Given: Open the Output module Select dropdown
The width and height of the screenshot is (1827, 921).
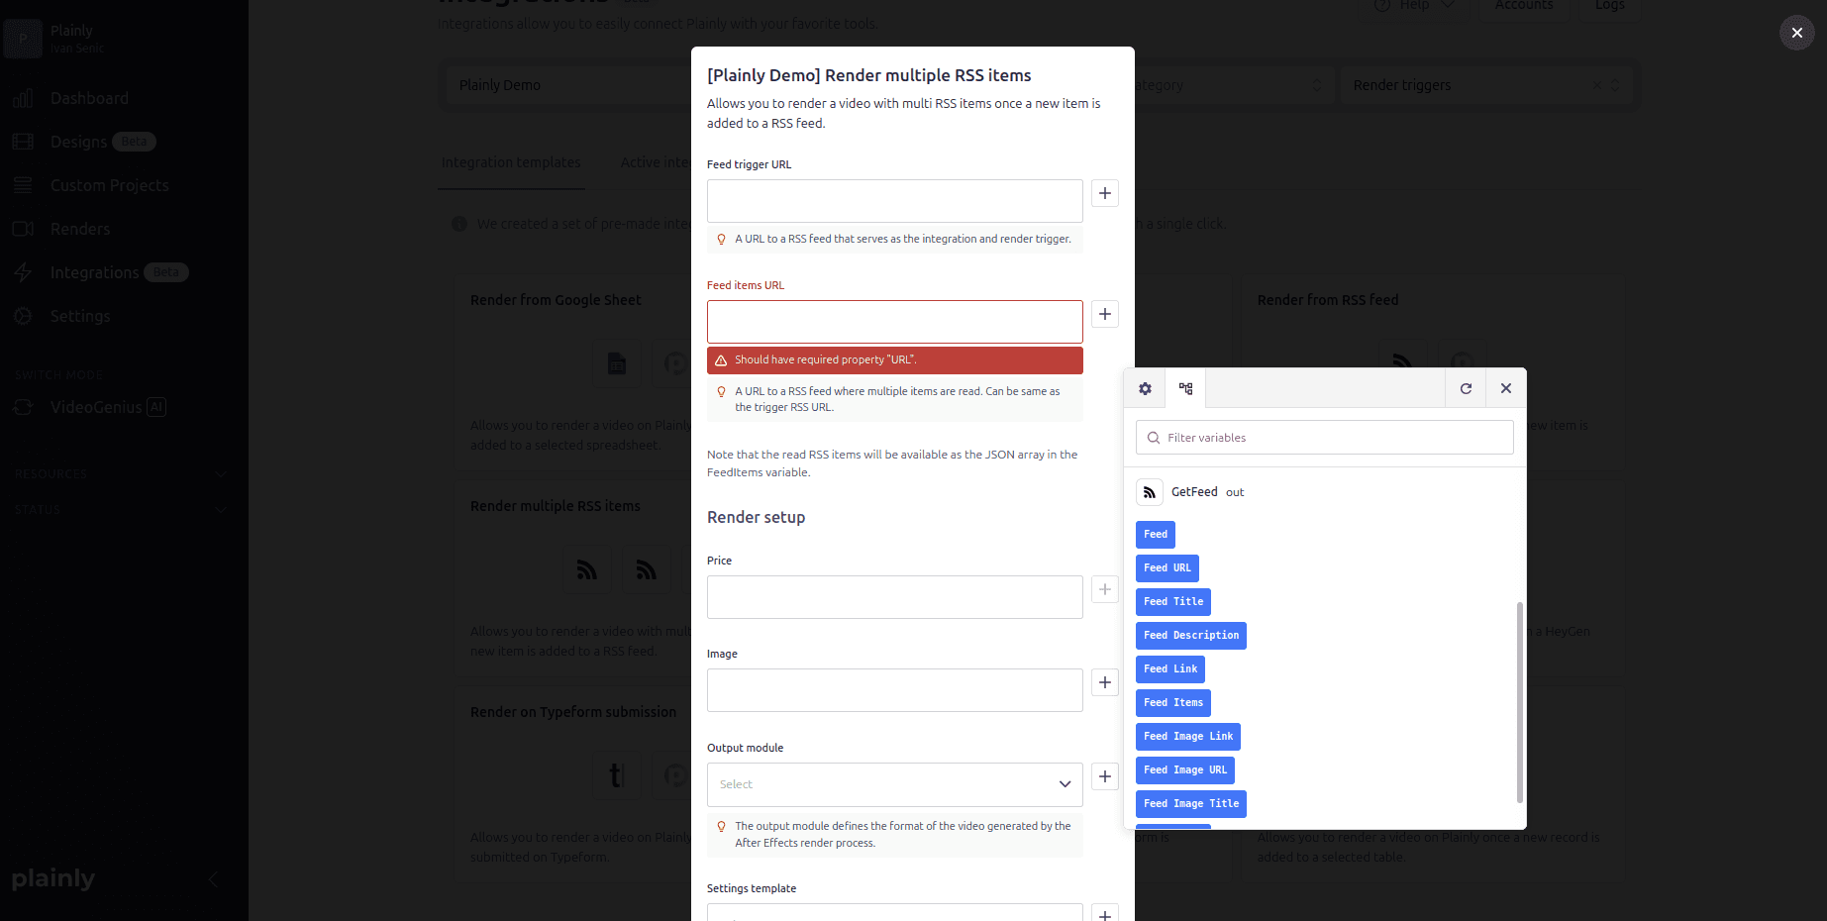Looking at the screenshot, I should pos(894,784).
